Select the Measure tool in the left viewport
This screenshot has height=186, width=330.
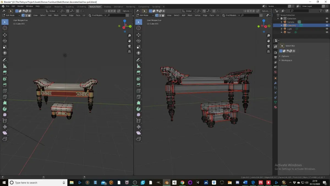click(x=5, y=66)
